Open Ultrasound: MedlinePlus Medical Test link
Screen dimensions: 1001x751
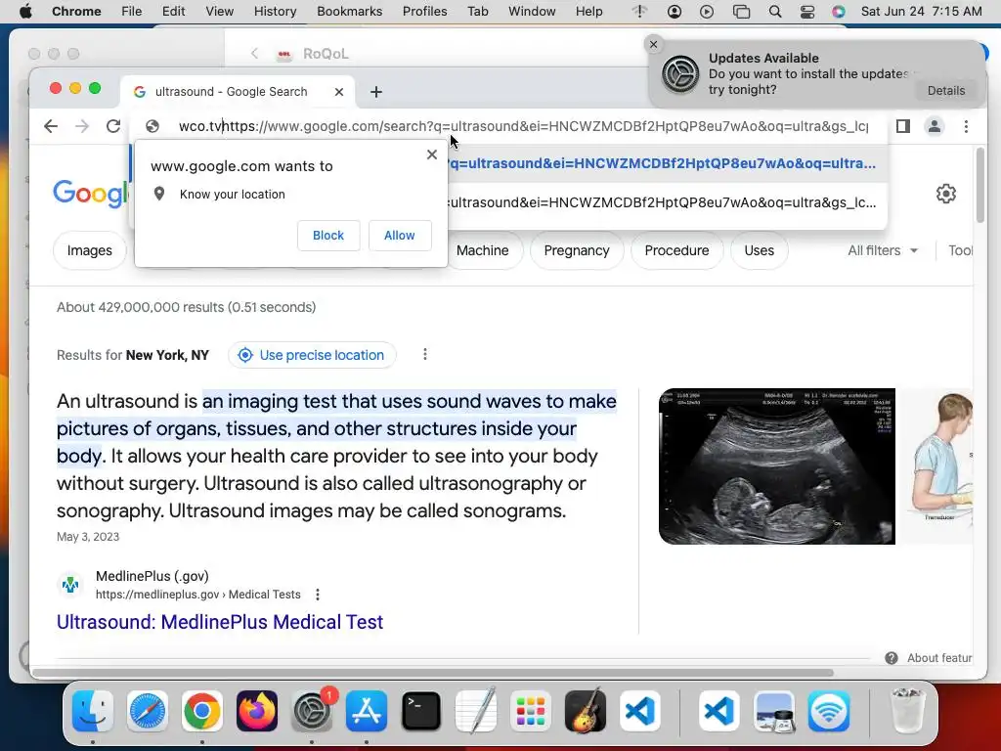[220, 622]
